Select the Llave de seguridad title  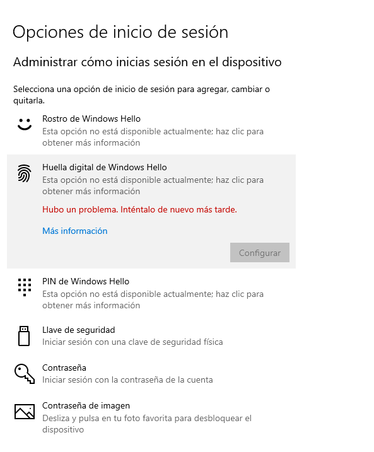point(78,330)
